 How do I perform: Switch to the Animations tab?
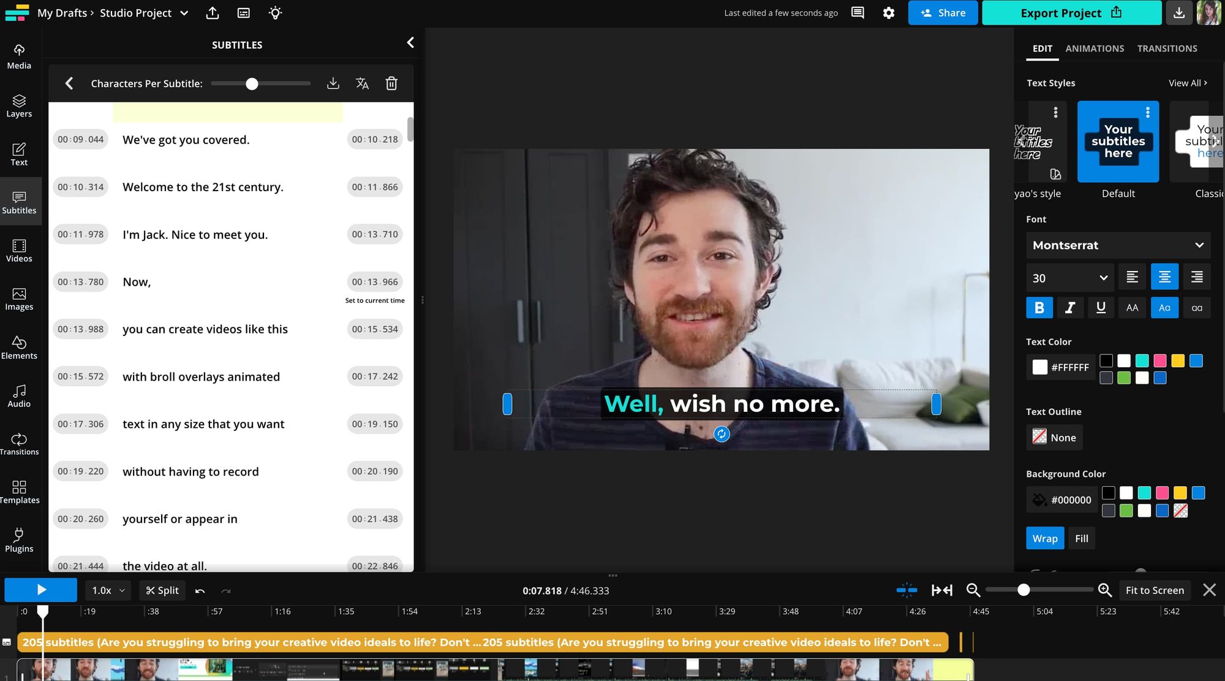(x=1095, y=48)
